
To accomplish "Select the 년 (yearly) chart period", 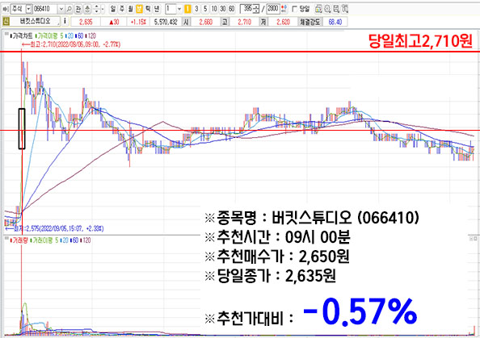I will coord(157,9).
